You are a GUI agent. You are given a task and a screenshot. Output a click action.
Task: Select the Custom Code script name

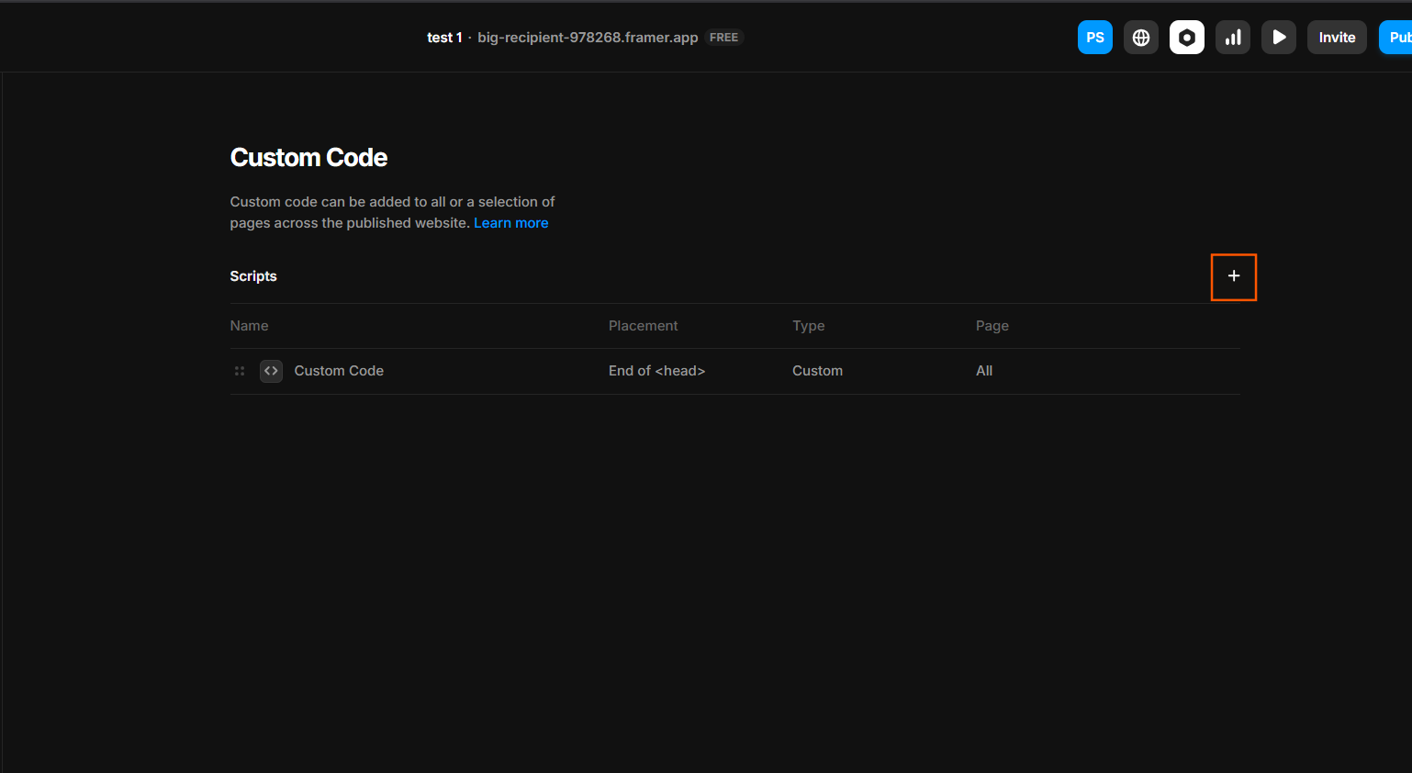(339, 371)
